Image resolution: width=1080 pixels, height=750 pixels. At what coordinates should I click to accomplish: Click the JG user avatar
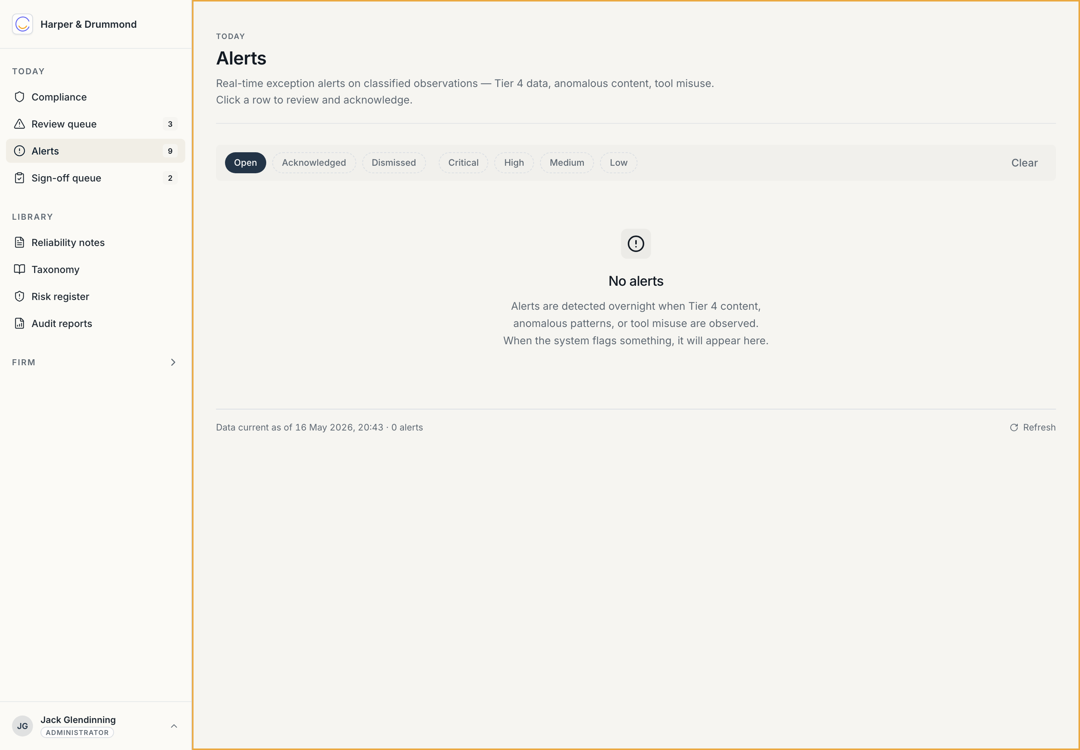[22, 726]
